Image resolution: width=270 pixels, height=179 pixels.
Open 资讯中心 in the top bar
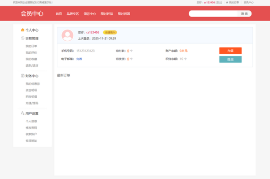248,2
